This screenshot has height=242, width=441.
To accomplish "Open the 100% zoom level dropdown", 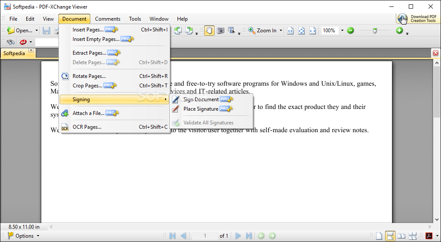I will (x=342, y=31).
